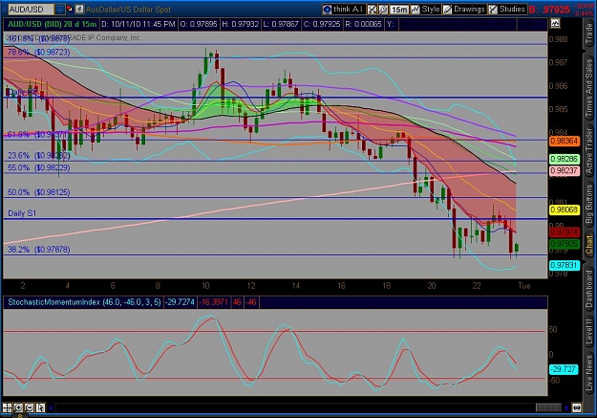Open the 15m timeframe selector
Screen dimensions: 597x418
tap(399, 10)
